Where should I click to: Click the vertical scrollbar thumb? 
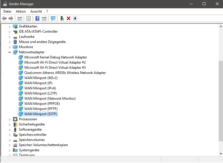[221, 101]
